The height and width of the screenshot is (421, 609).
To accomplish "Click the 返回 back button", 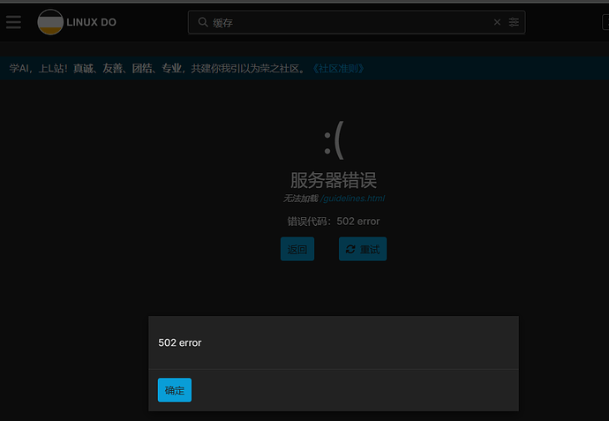I will tap(297, 249).
